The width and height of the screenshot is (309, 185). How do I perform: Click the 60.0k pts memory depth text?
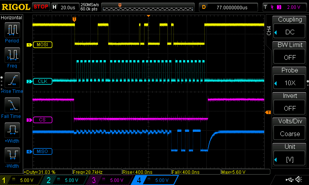[x=89, y=9]
